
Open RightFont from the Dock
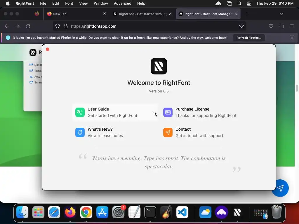coord(237,212)
